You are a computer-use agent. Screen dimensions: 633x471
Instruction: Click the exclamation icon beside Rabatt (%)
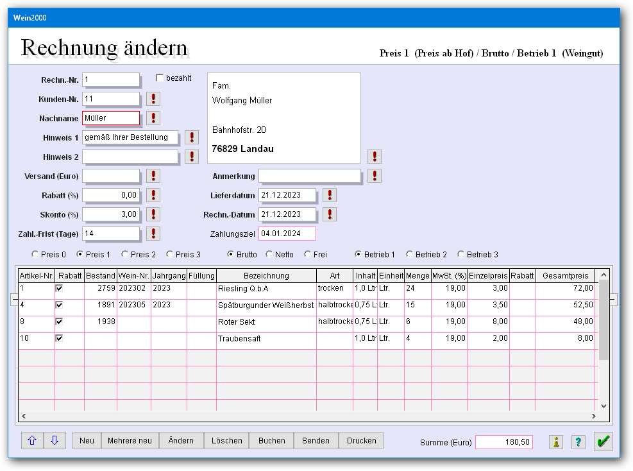(153, 195)
